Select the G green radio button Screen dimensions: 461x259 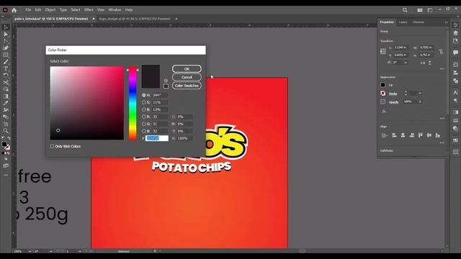(144, 124)
